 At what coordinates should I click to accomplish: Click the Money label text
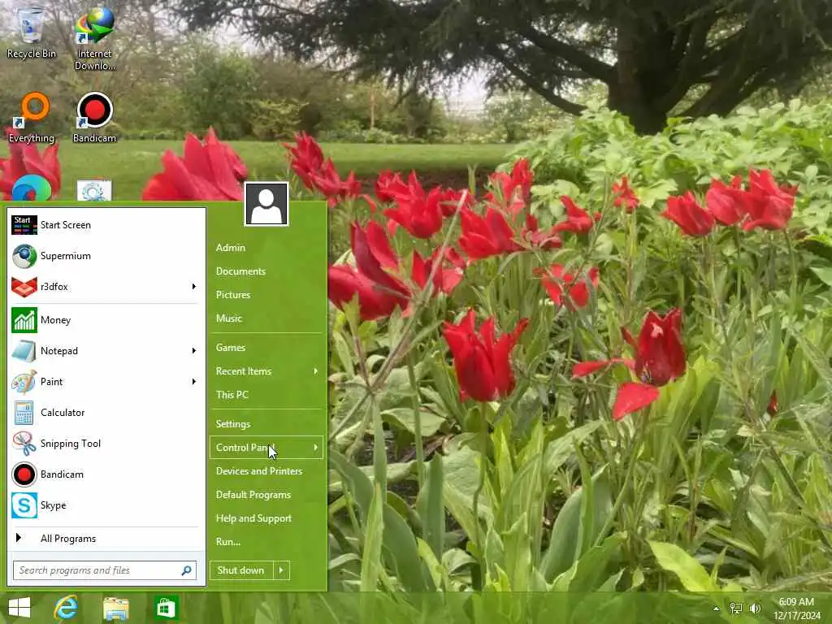pos(55,320)
